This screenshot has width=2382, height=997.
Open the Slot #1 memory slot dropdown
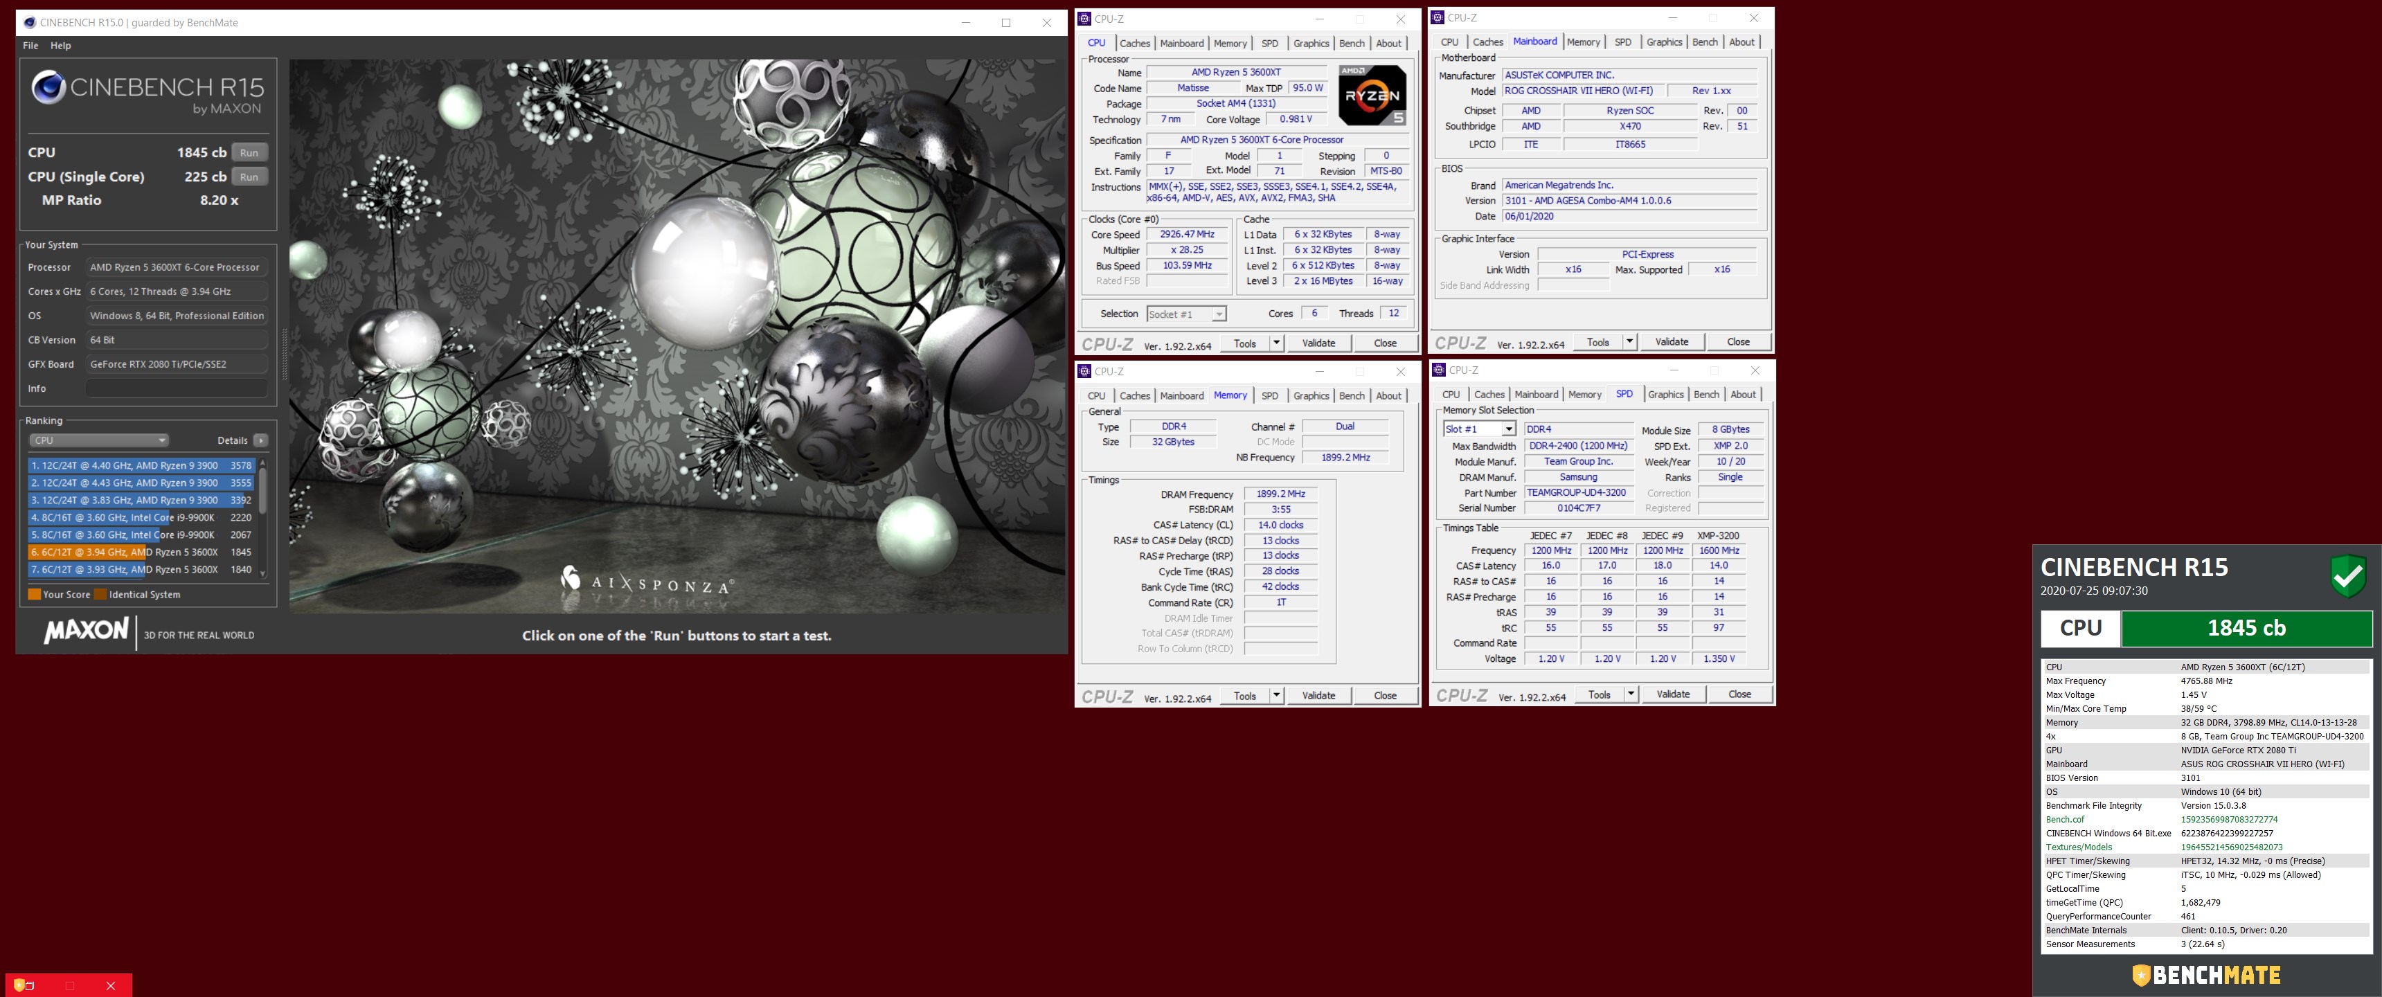[1480, 429]
